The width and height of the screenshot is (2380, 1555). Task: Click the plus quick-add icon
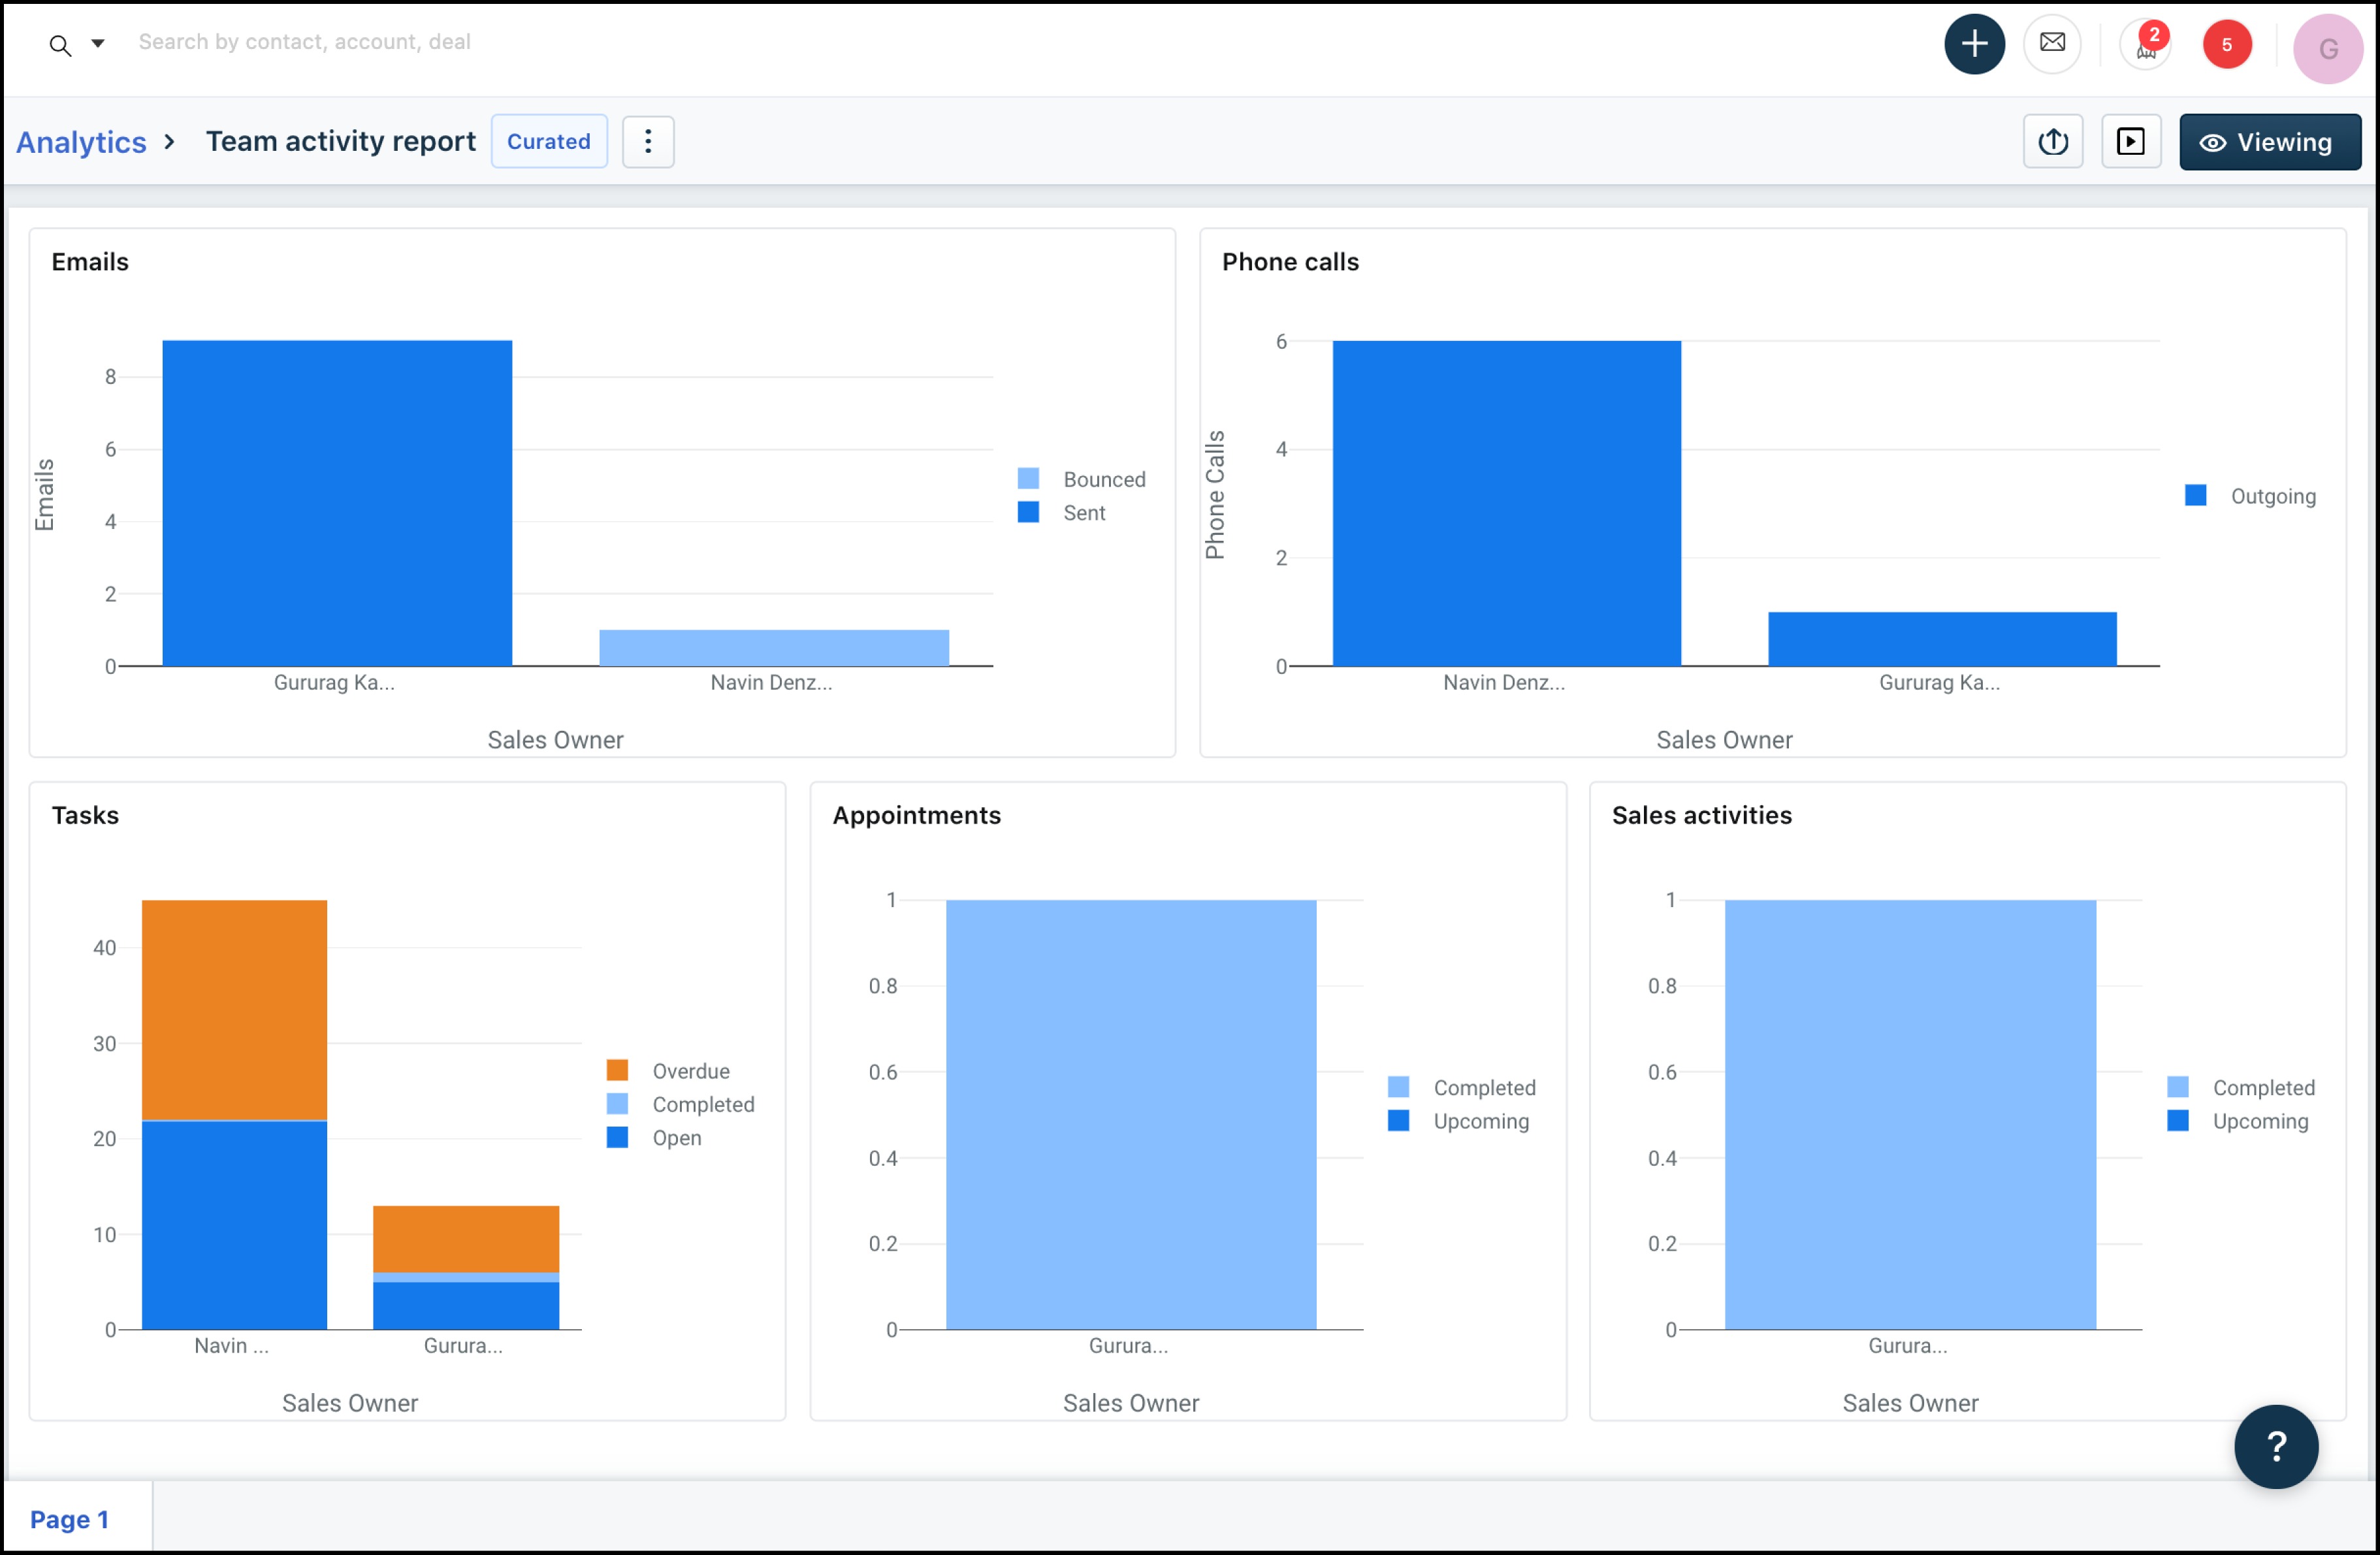click(1973, 44)
